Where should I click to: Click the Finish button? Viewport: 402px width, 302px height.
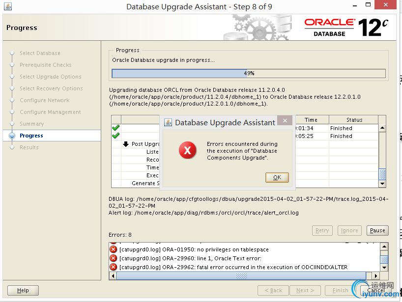(340, 290)
